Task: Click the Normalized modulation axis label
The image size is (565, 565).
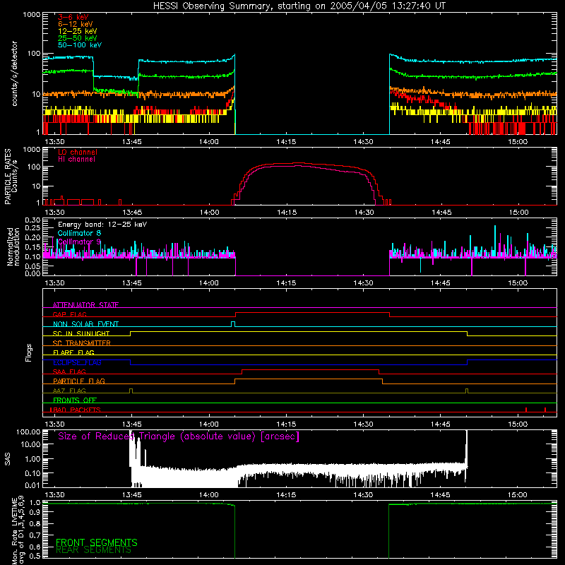Action: pos(13,246)
